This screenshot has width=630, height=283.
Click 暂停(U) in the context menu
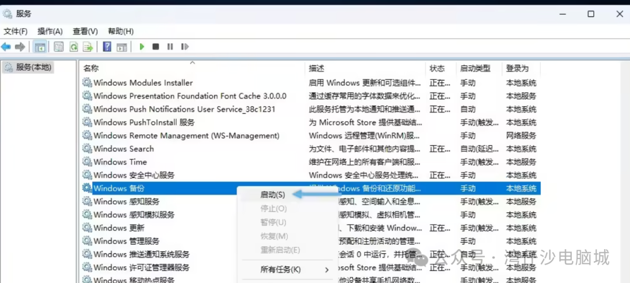(x=274, y=222)
